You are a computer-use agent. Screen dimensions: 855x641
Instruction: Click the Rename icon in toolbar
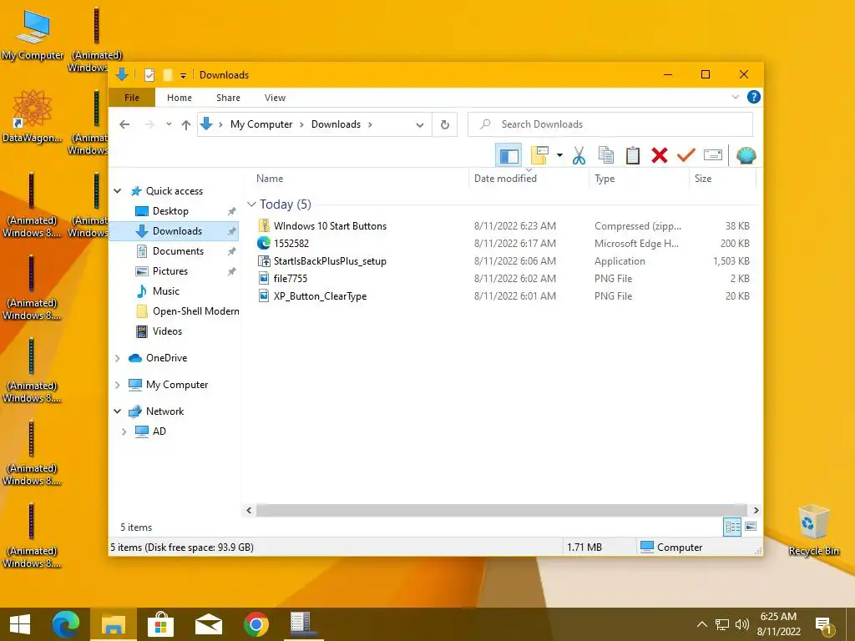coord(713,156)
